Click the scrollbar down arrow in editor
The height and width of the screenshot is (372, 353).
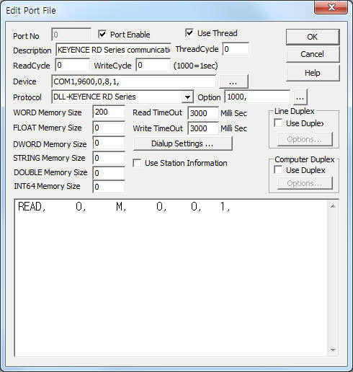click(x=333, y=350)
